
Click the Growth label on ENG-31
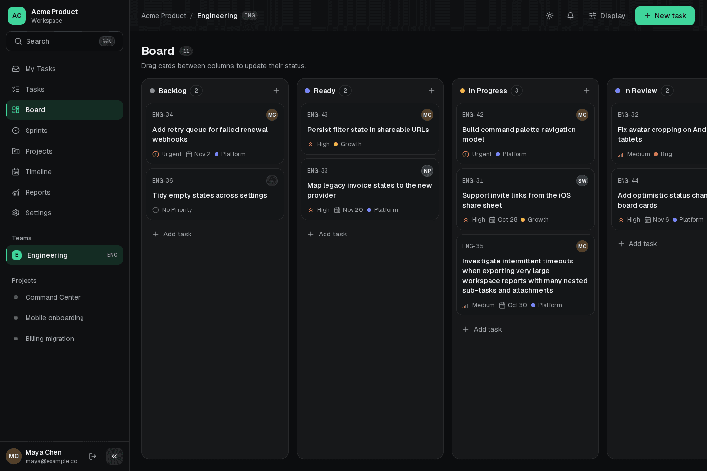pyautogui.click(x=535, y=220)
